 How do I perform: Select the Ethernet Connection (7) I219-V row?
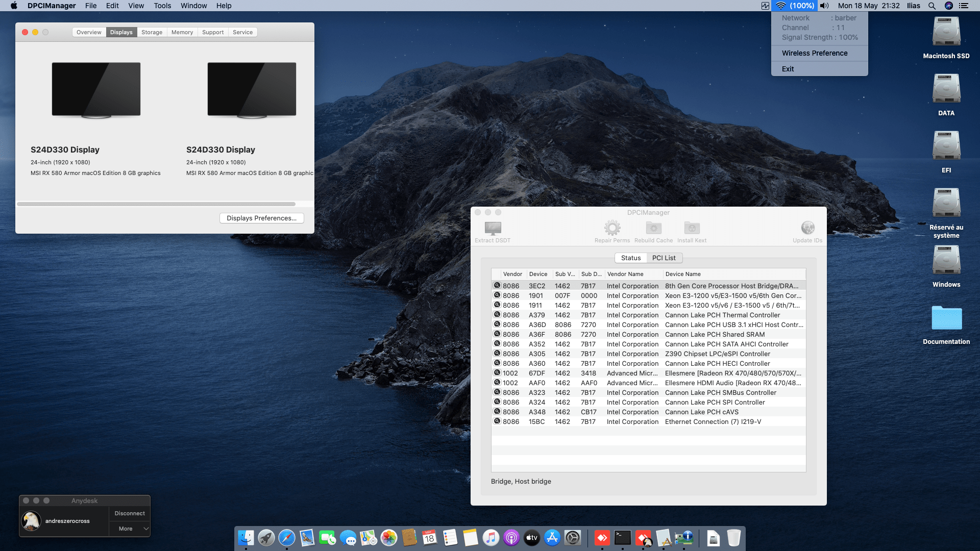click(x=648, y=421)
